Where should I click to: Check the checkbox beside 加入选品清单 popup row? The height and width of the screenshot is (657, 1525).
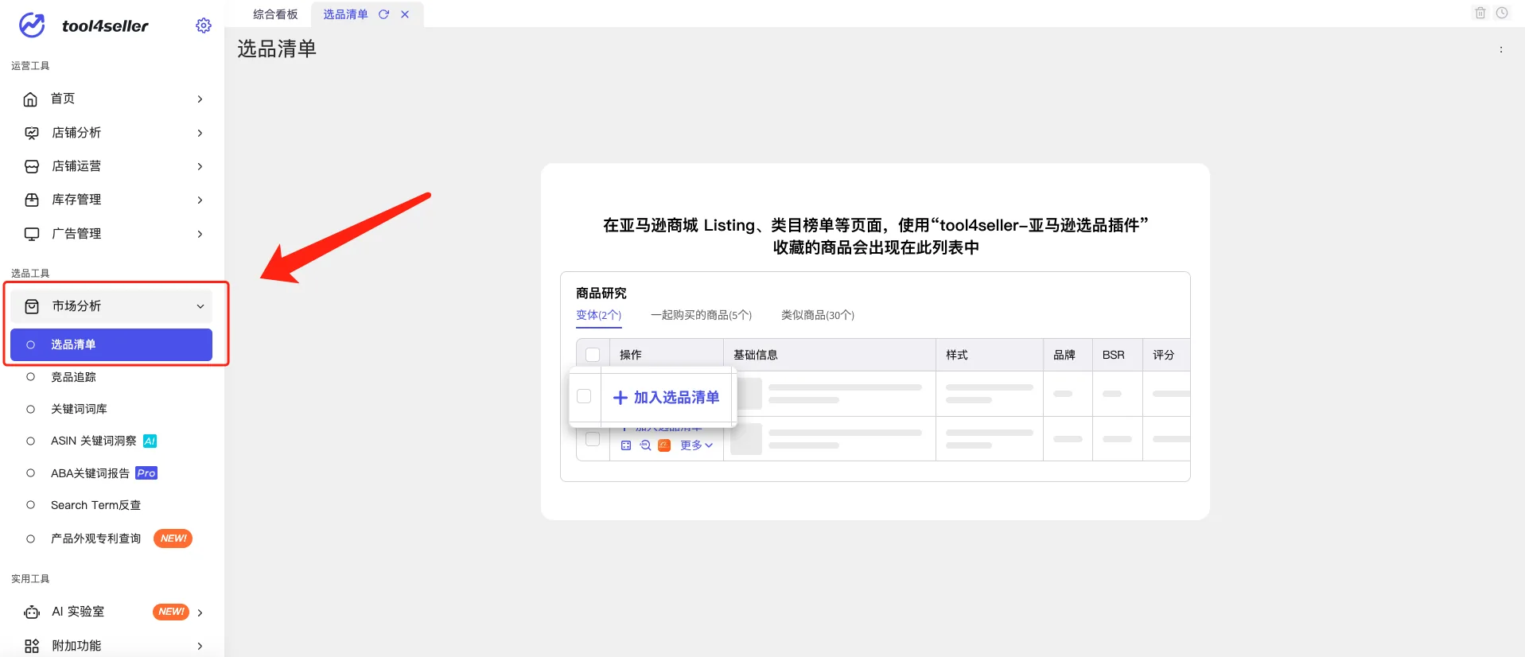pyautogui.click(x=584, y=396)
